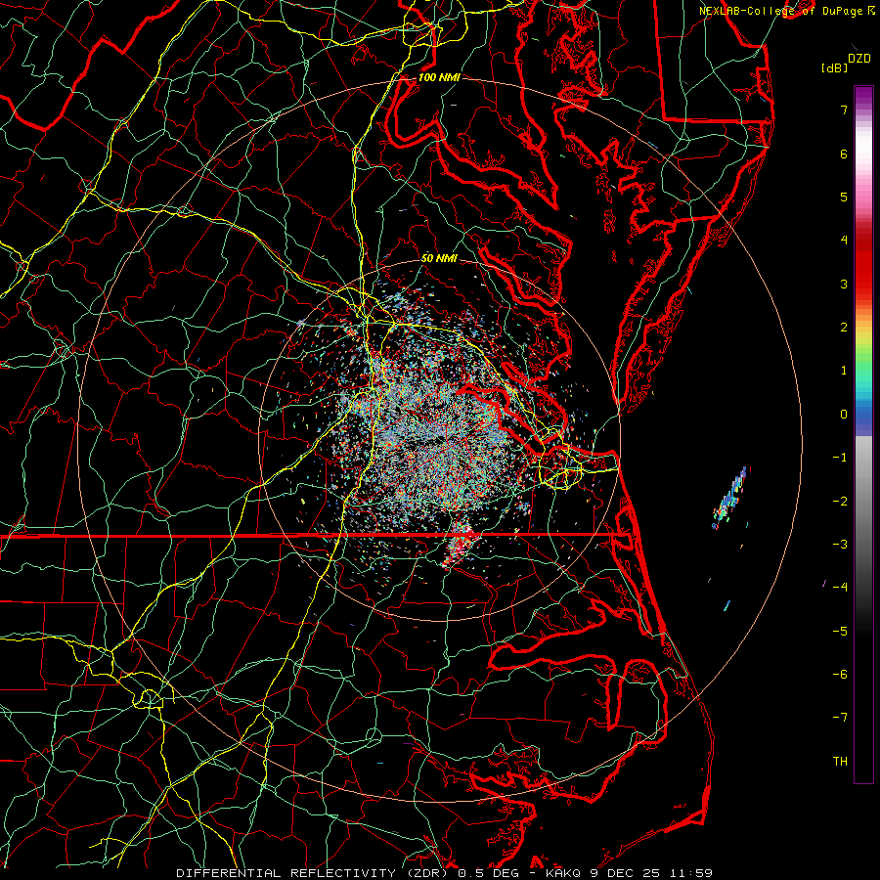Click the "7" value on the dB scale

(x=844, y=110)
